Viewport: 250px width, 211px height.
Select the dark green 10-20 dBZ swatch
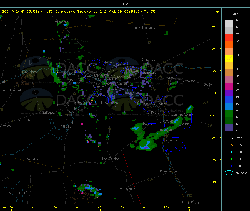click(229, 121)
